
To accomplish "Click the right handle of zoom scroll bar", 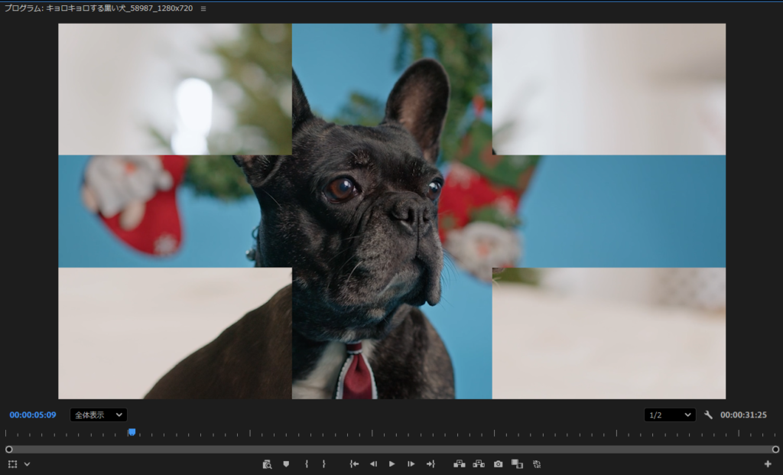I will point(775,450).
